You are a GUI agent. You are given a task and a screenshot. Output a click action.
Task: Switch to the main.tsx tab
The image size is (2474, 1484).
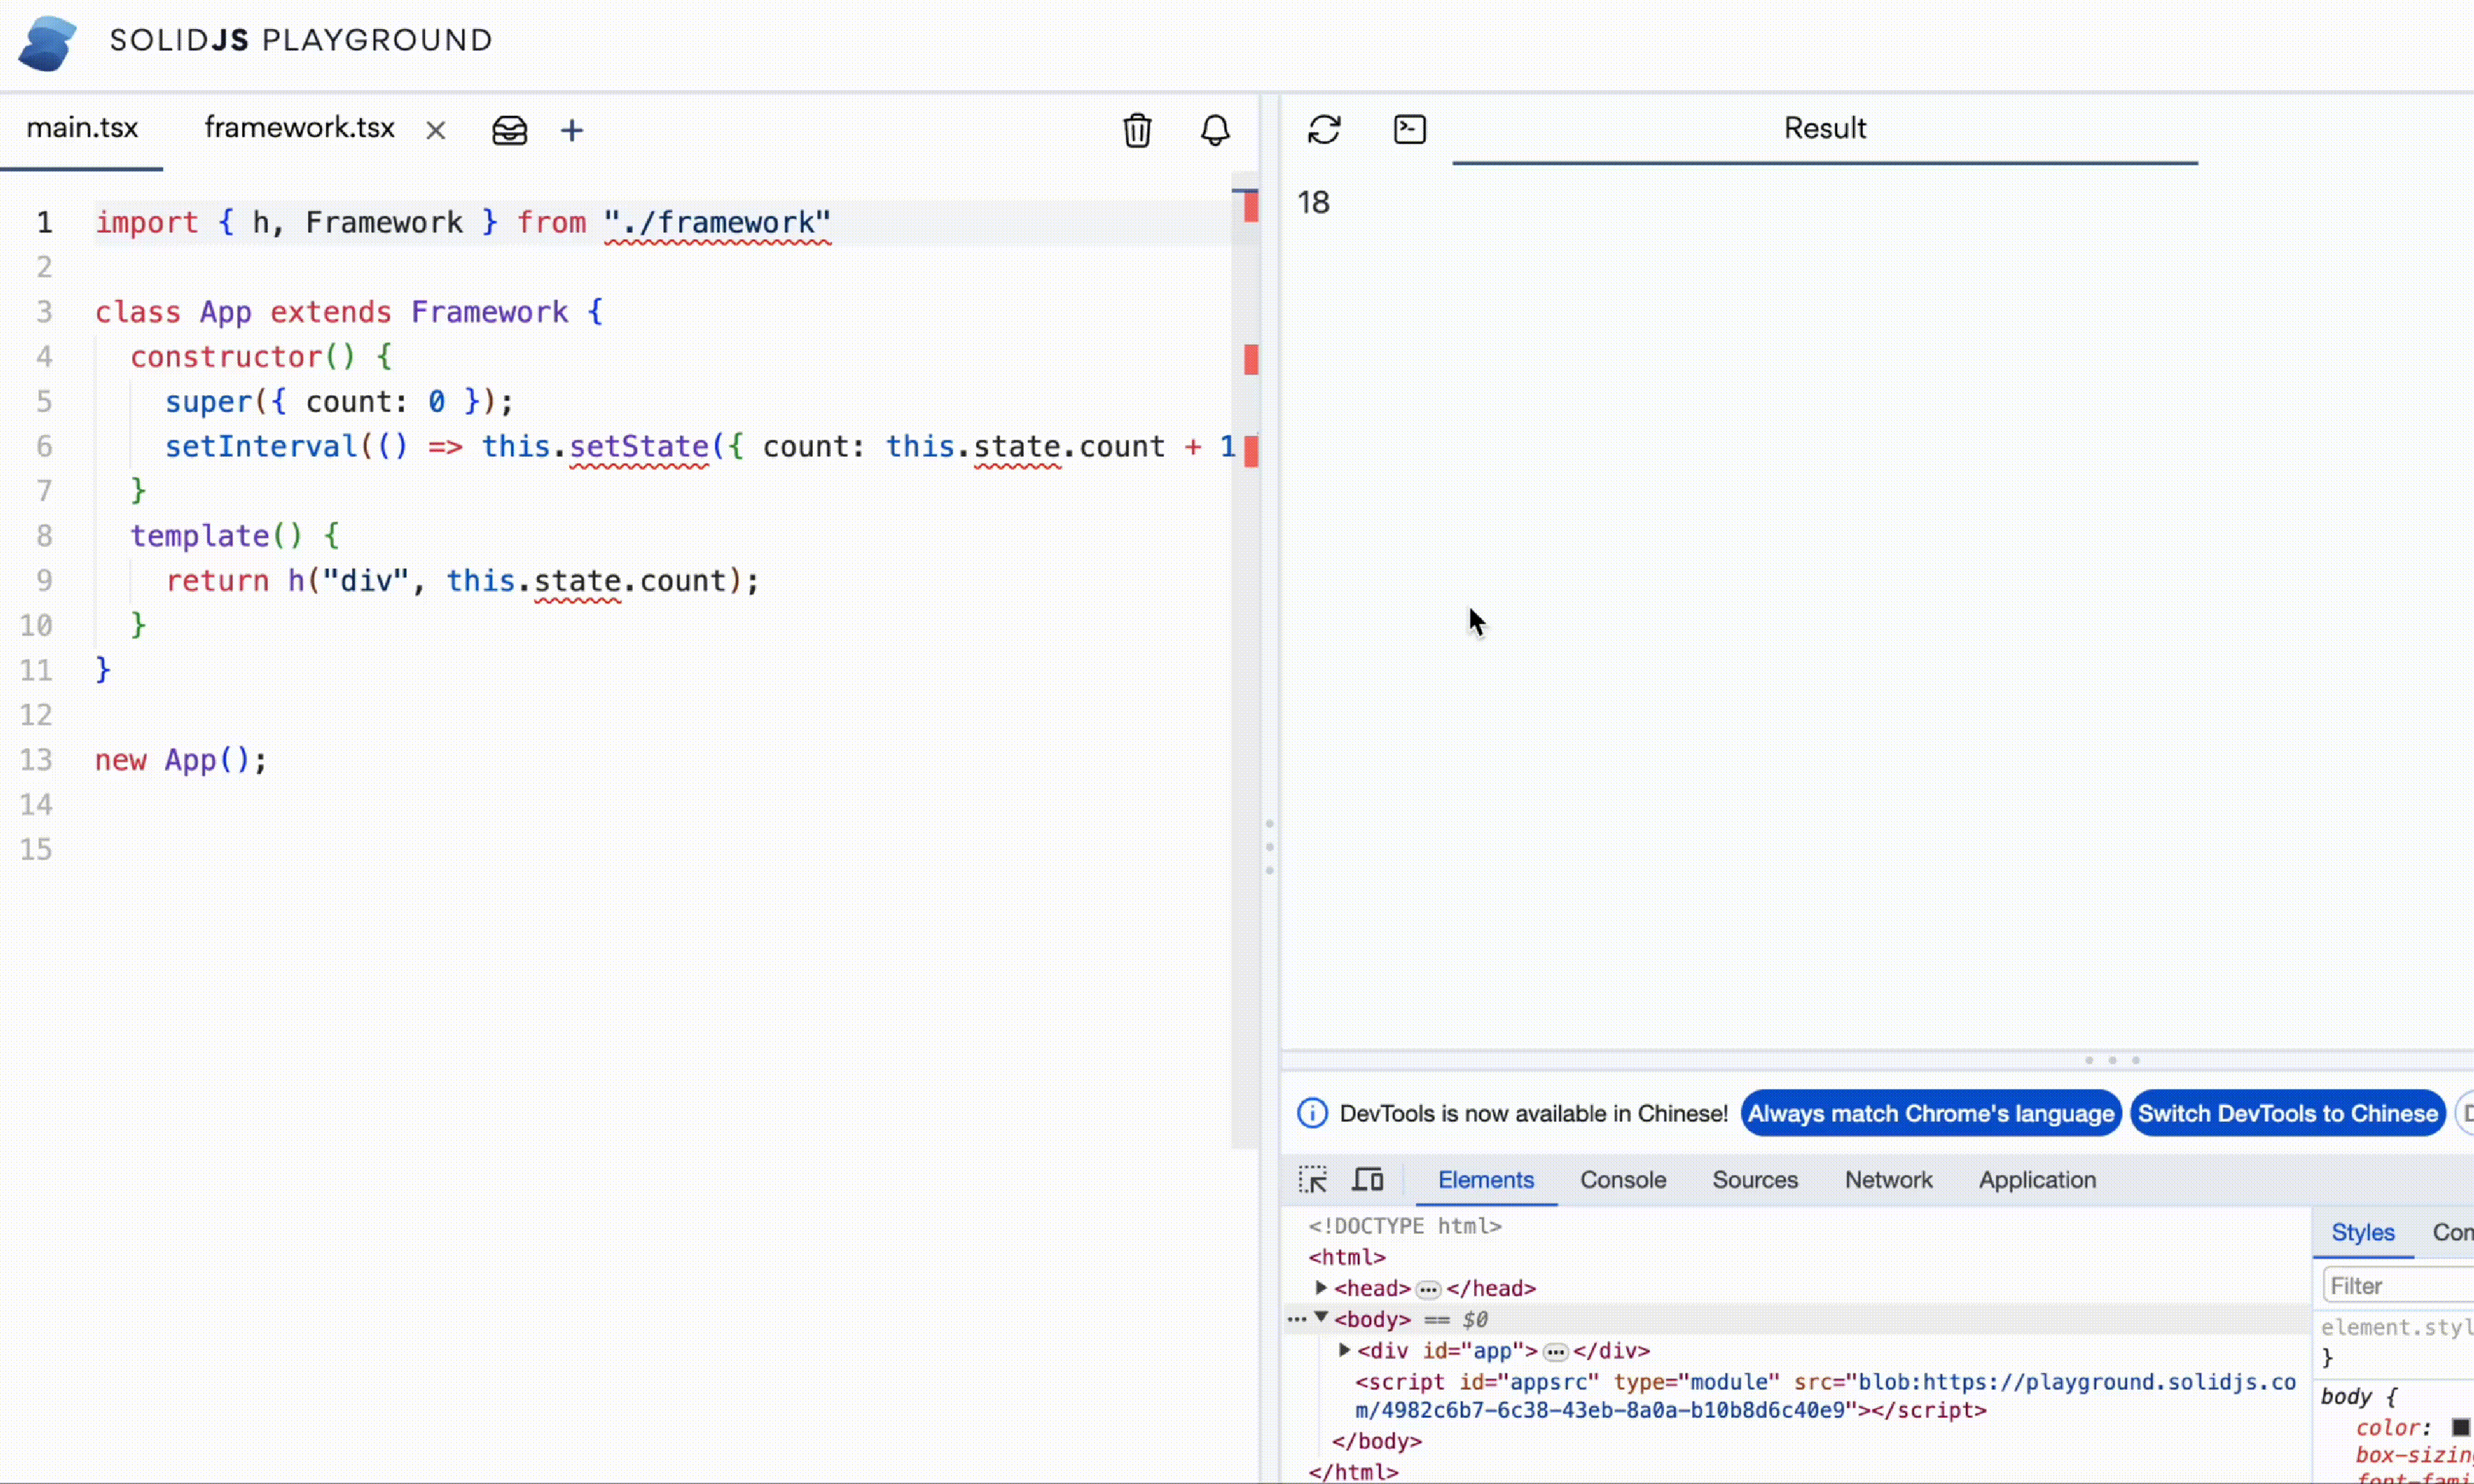(82, 128)
